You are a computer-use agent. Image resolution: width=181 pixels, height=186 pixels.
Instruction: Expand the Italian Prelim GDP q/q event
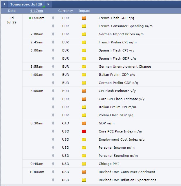(x=117, y=75)
